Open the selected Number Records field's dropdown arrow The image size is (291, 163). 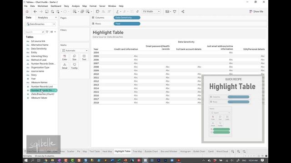click(55, 91)
